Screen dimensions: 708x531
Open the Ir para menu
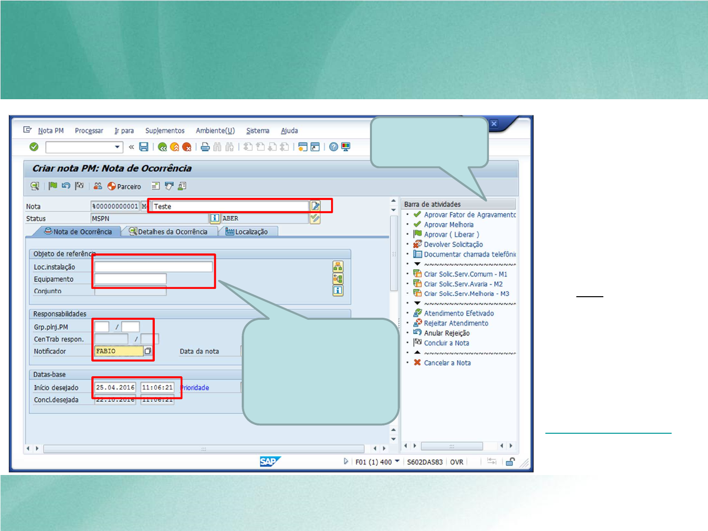(124, 131)
